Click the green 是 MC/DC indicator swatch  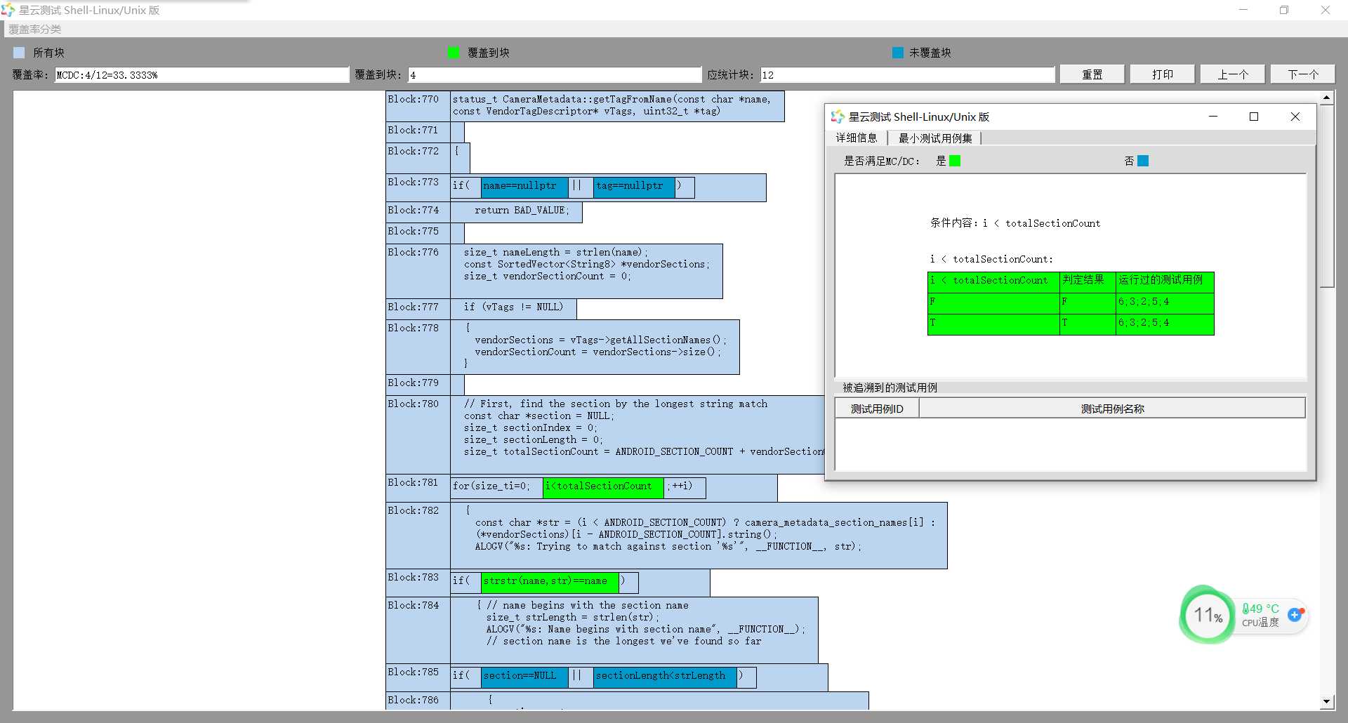(x=955, y=161)
